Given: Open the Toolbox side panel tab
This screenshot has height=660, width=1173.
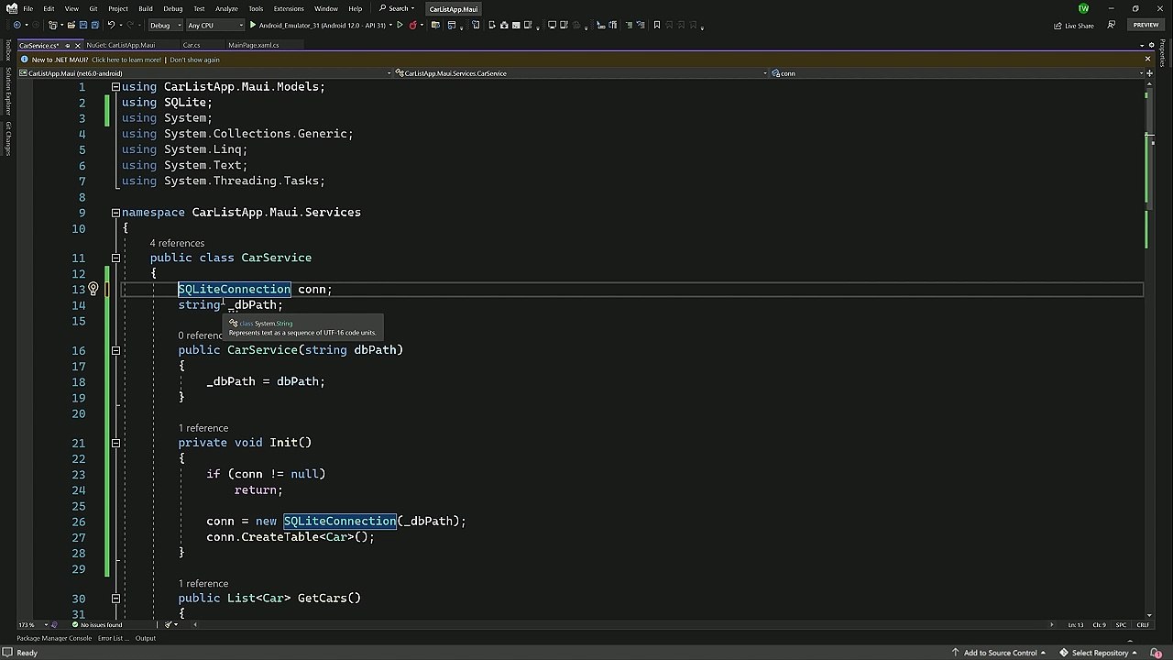Looking at the screenshot, I should [x=8, y=51].
